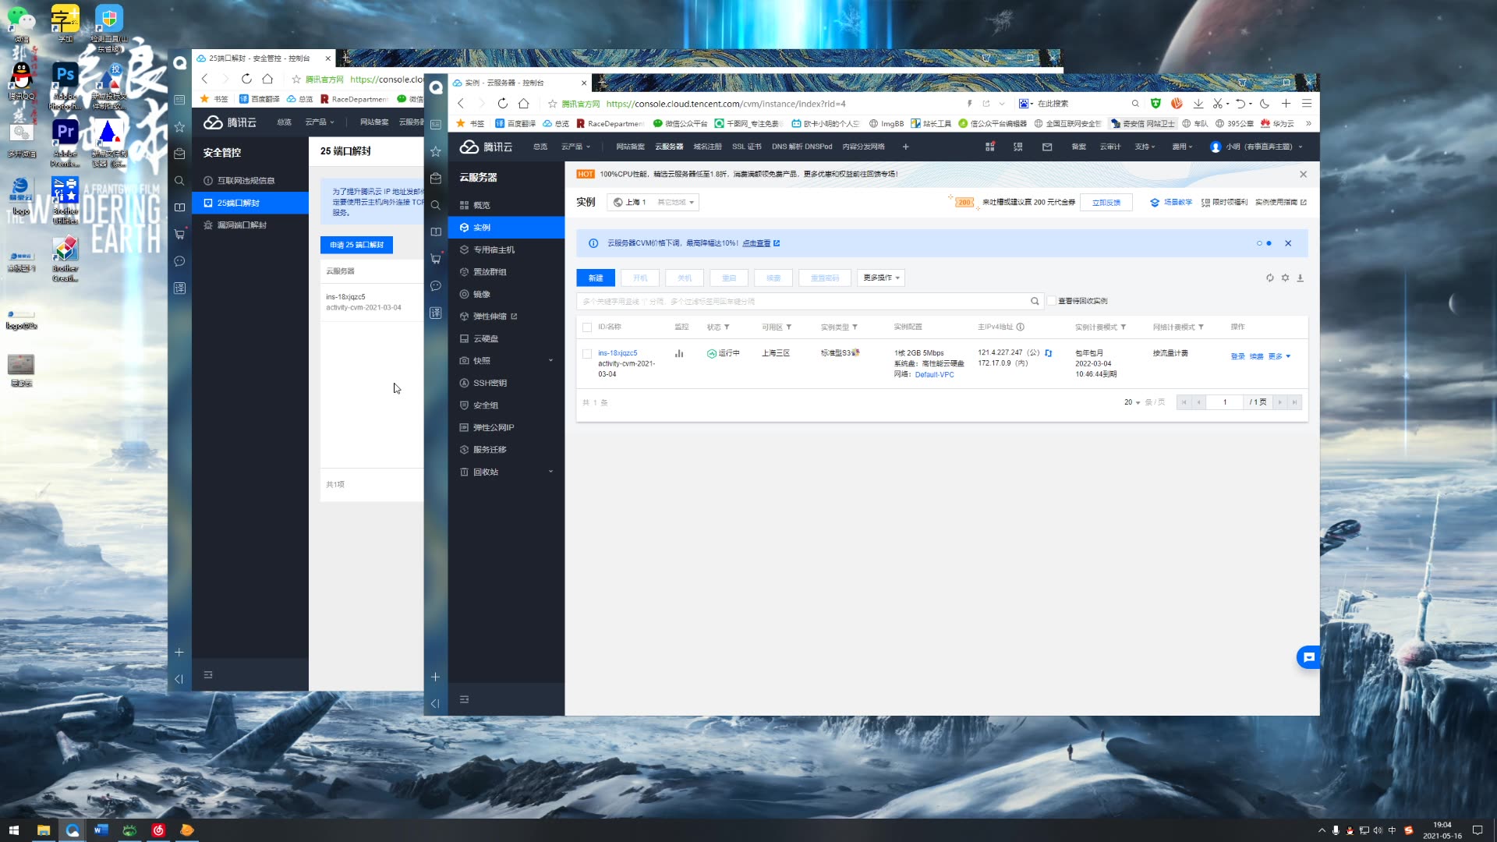Click the blue 新建 button

(x=596, y=278)
